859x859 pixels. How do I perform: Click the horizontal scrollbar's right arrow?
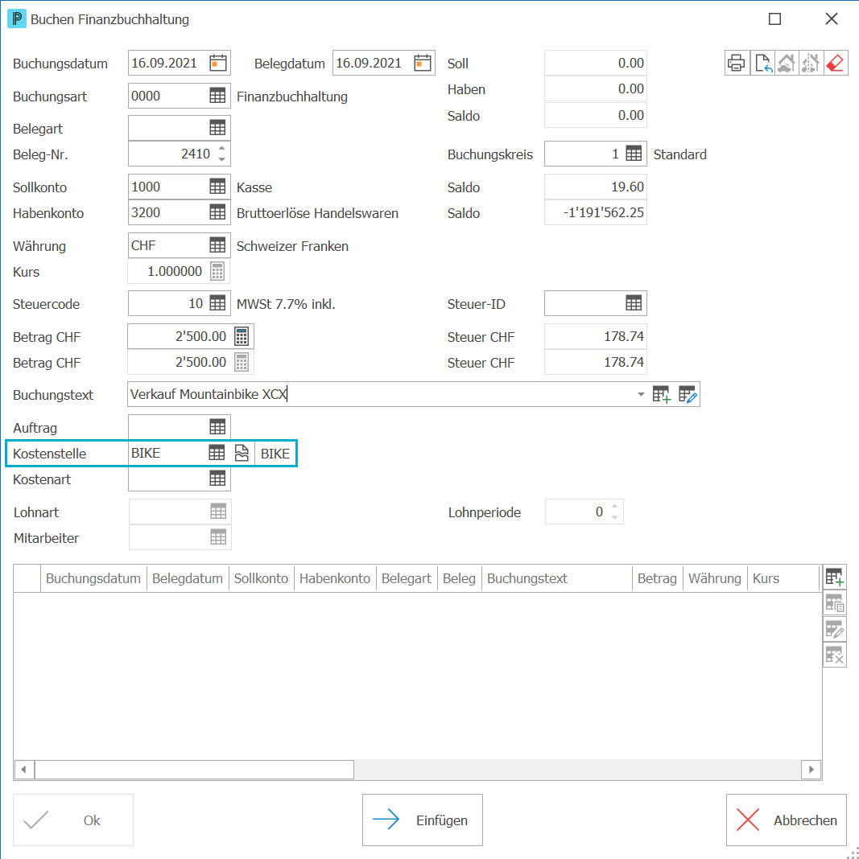click(x=812, y=770)
